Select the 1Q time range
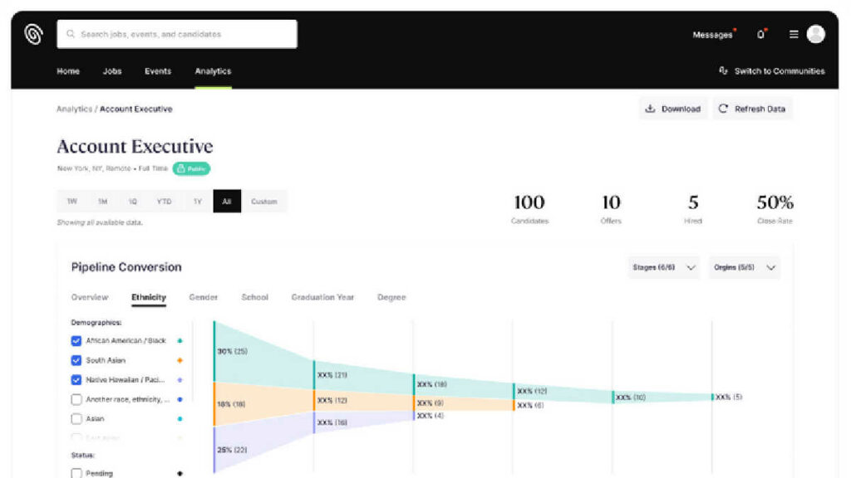851x478 pixels. (132, 201)
